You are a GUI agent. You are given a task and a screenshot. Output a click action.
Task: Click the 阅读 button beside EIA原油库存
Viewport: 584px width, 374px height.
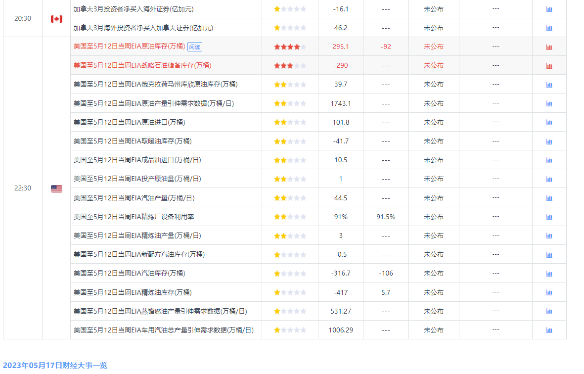(x=195, y=47)
